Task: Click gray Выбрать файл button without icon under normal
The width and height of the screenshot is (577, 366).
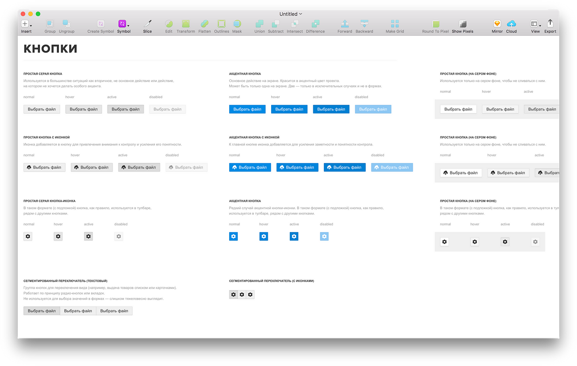Action: click(x=42, y=109)
